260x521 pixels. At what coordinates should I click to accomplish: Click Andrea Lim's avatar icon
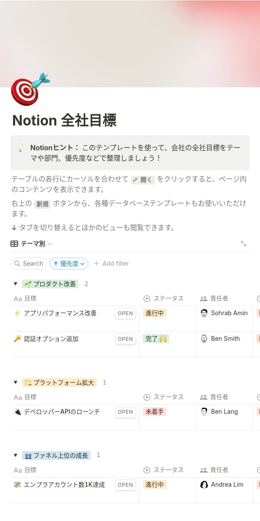[x=204, y=485]
